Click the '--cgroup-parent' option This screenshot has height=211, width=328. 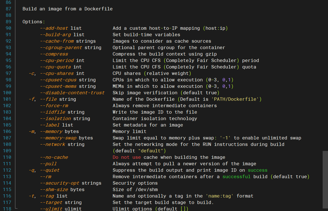coord(61,47)
